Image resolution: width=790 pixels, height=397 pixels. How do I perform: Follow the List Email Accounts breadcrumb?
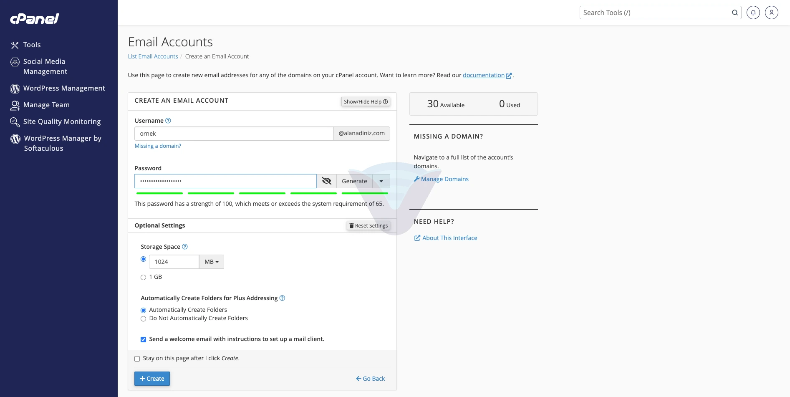point(153,56)
